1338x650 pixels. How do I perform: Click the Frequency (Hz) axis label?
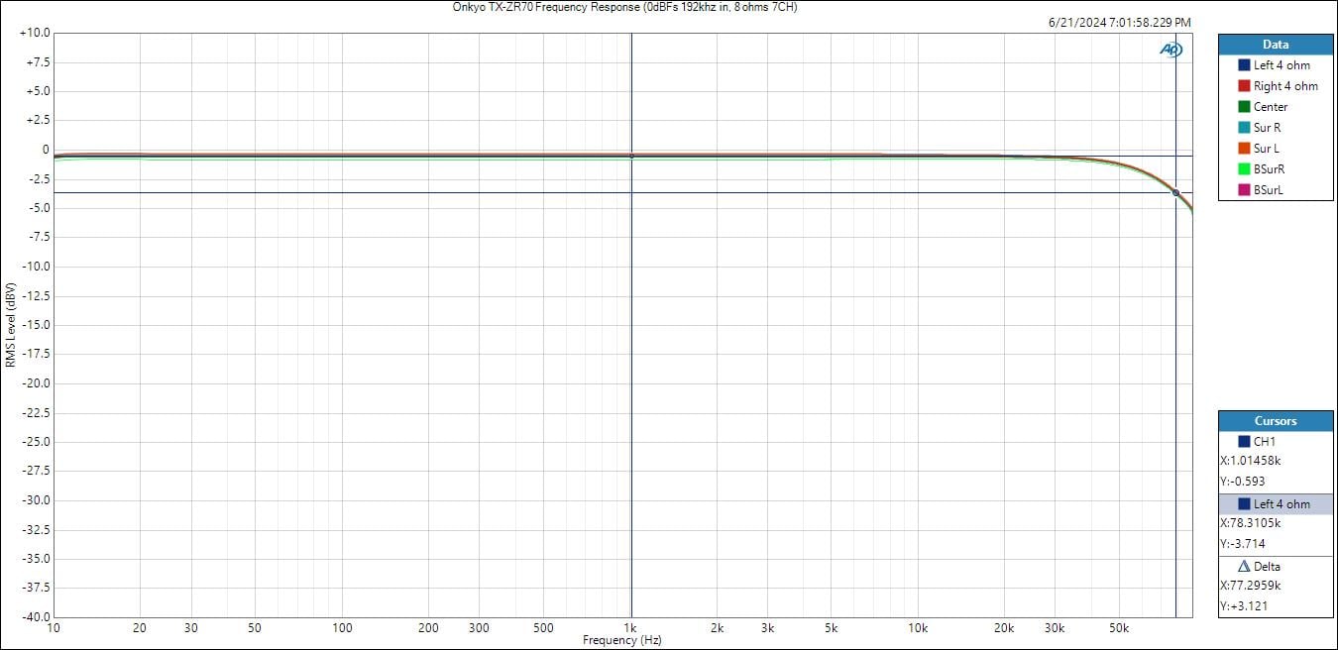(x=621, y=641)
